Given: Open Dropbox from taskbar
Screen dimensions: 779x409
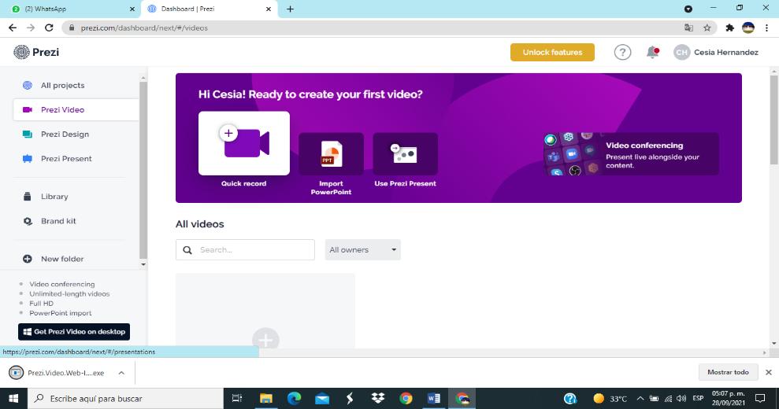Looking at the screenshot, I should (x=378, y=399).
